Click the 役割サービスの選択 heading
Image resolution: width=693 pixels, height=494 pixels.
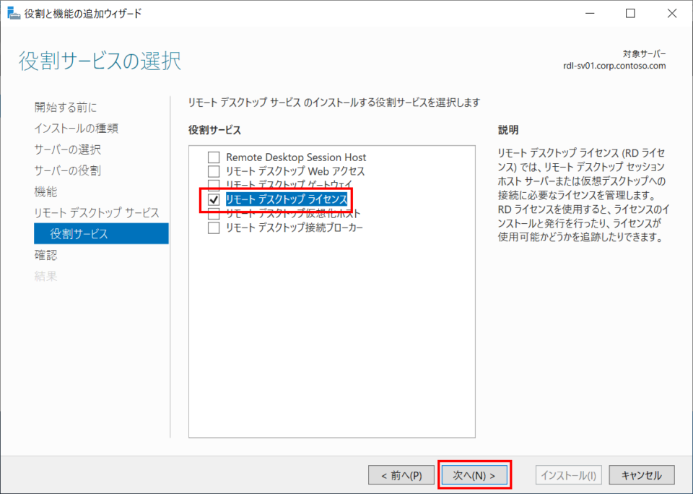[x=100, y=61]
